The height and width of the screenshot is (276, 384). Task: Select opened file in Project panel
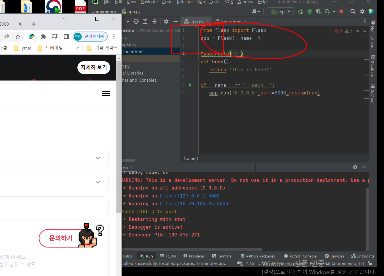click(136, 21)
